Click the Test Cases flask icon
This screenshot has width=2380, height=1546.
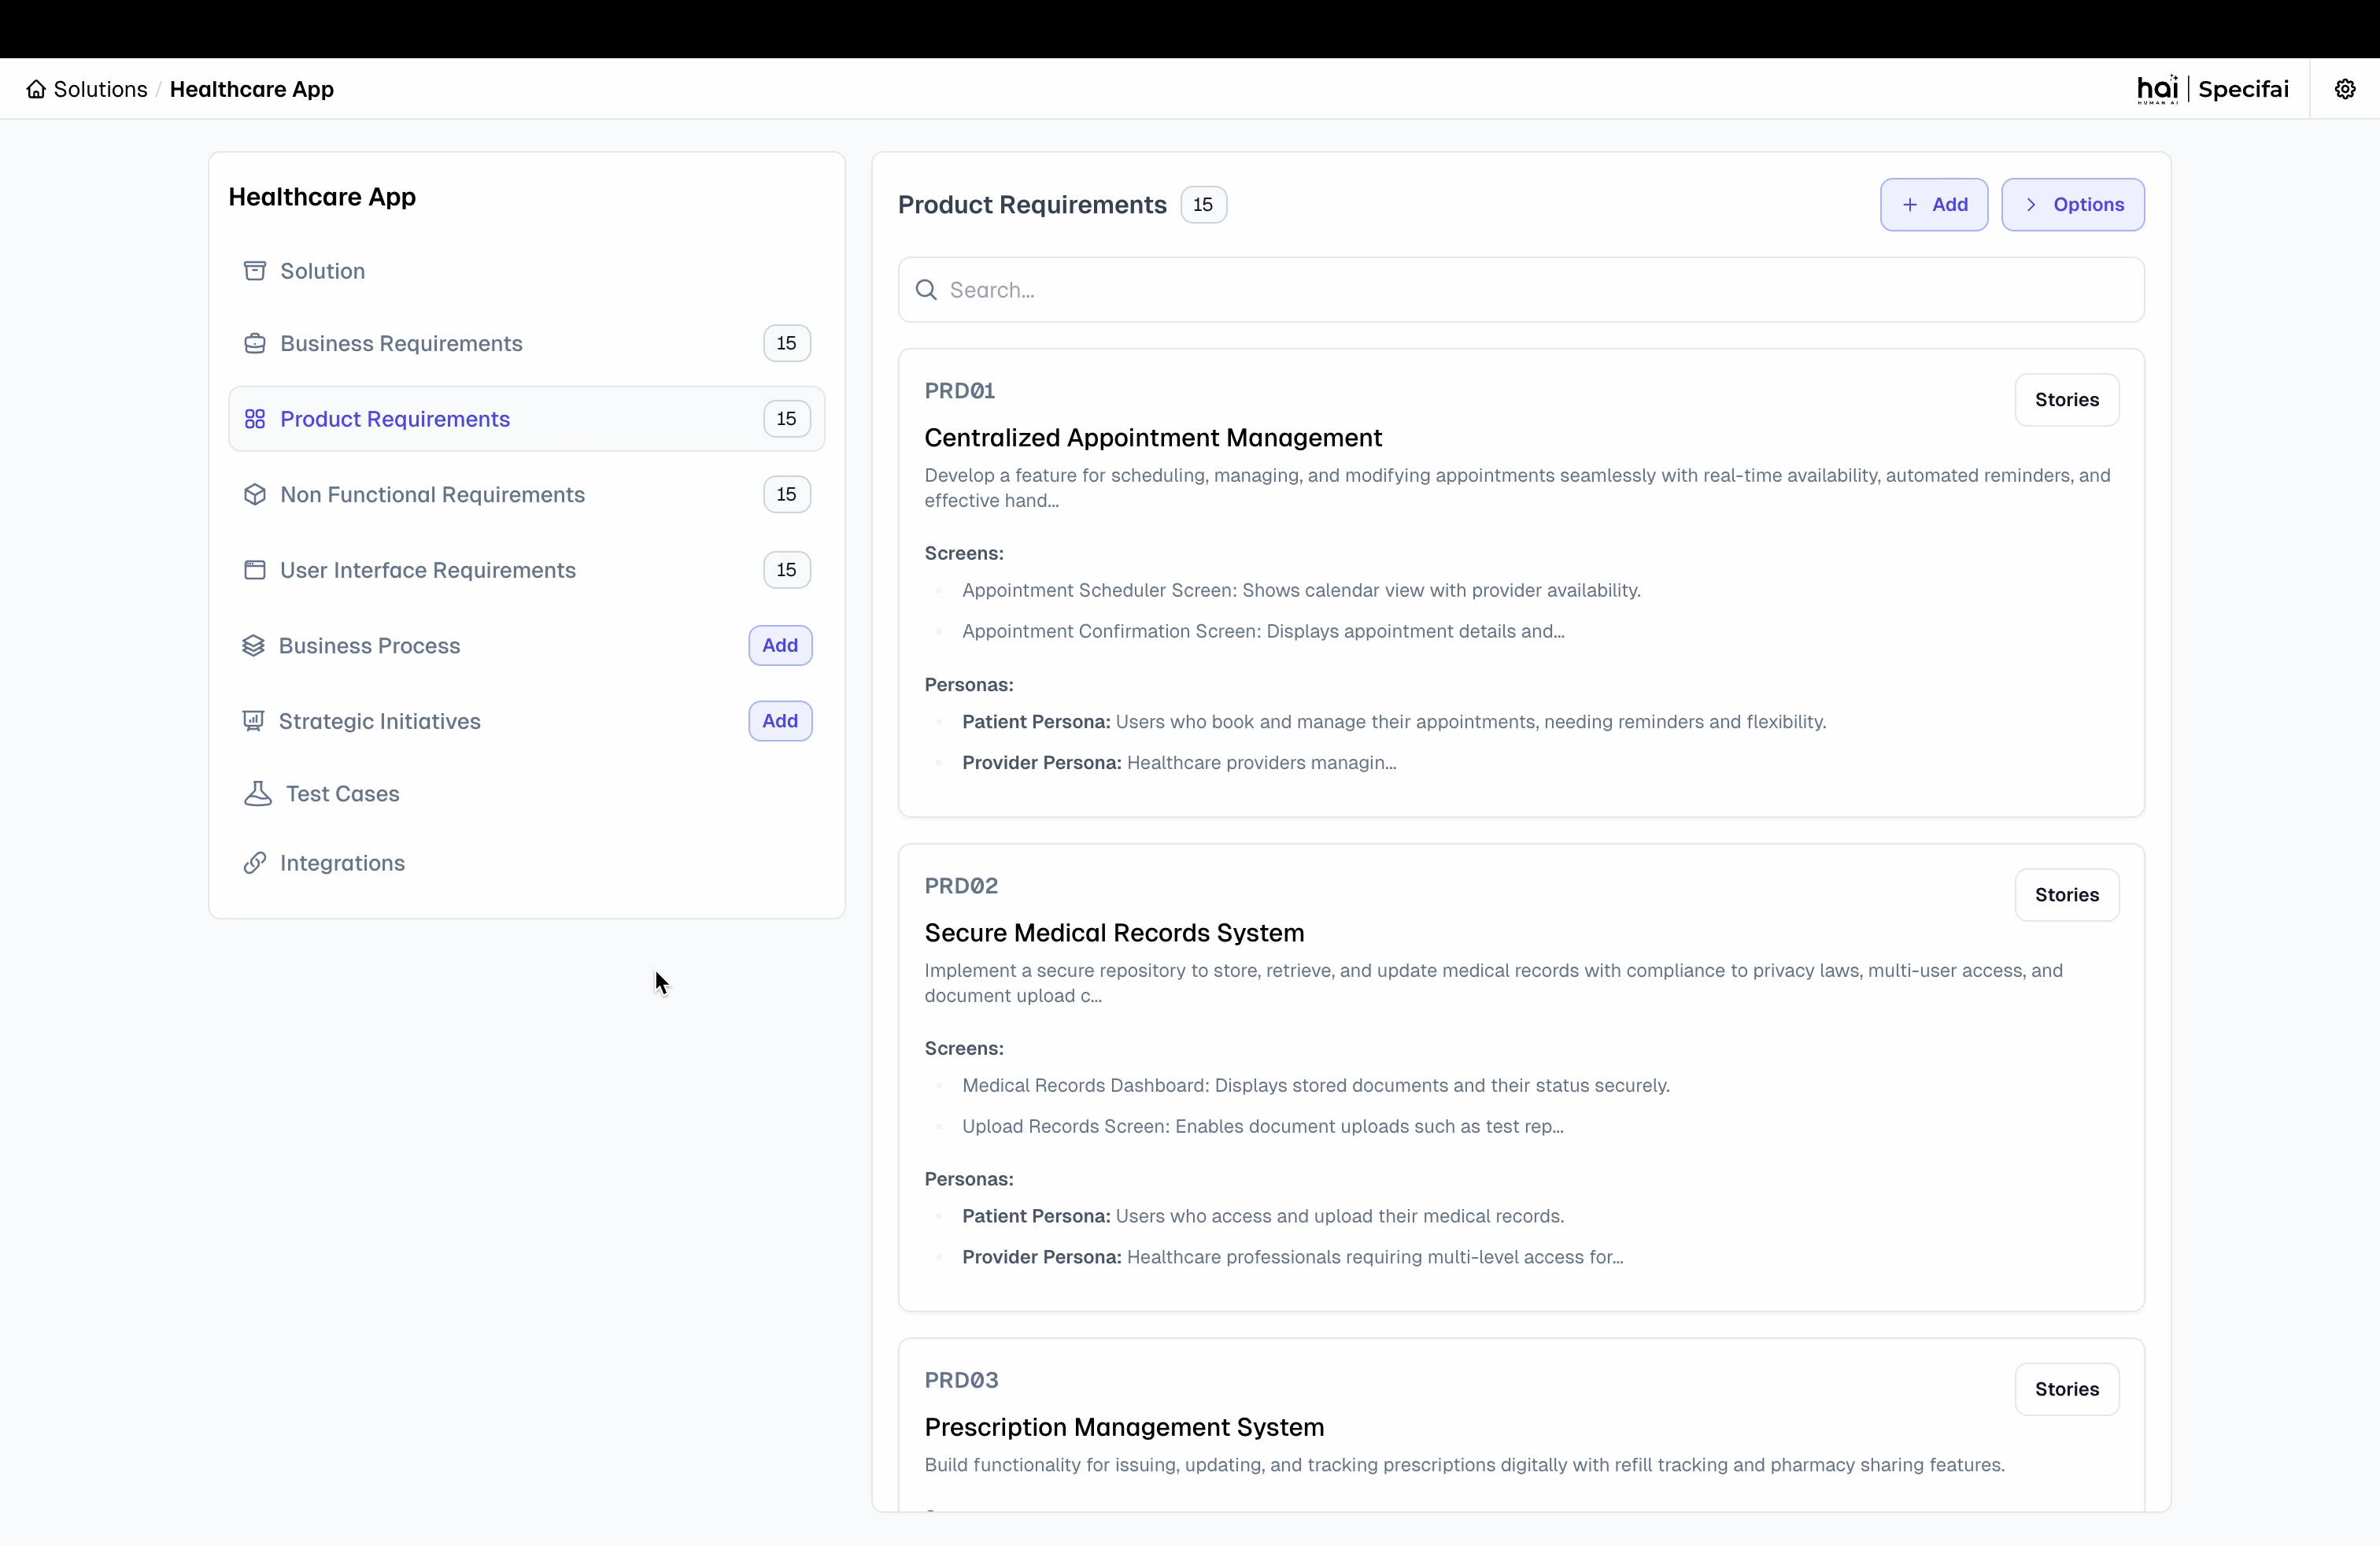[x=258, y=793]
